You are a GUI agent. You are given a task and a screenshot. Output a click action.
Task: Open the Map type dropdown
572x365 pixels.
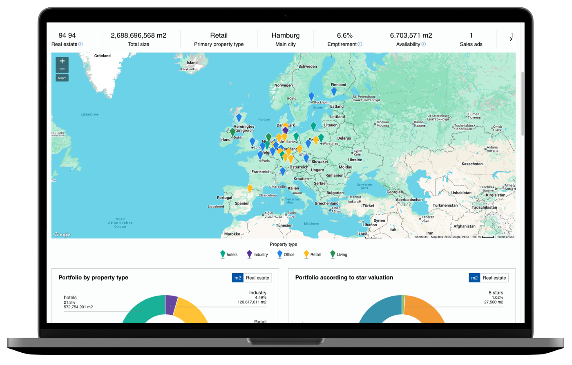pos(62,78)
